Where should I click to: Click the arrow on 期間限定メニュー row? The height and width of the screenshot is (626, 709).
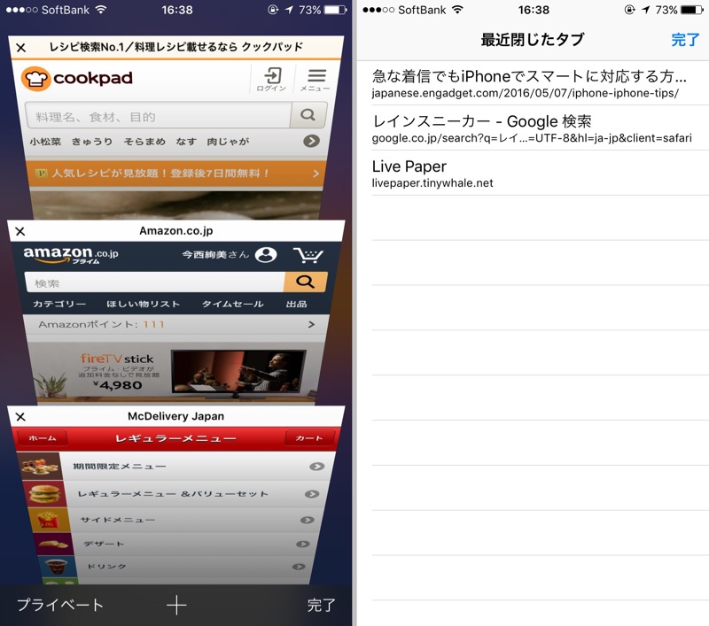317,466
